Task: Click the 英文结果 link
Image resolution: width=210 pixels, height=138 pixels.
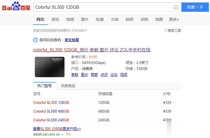Action: [72, 40]
